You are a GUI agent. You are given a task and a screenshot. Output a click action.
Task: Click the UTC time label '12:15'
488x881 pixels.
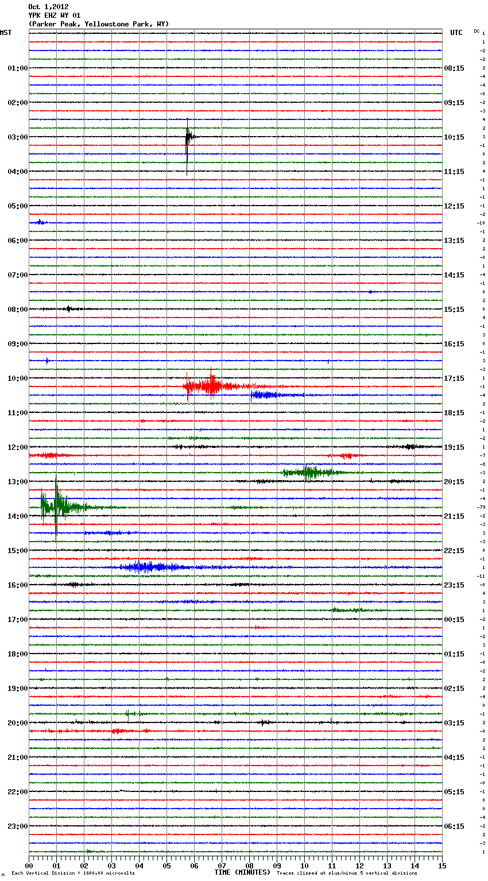point(454,206)
